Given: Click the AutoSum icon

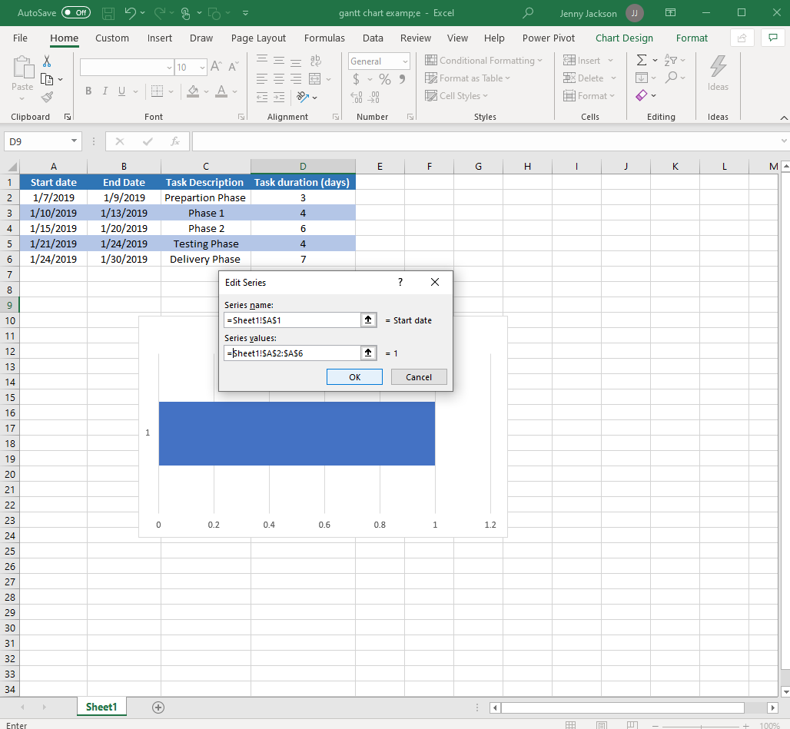Looking at the screenshot, I should coord(642,60).
